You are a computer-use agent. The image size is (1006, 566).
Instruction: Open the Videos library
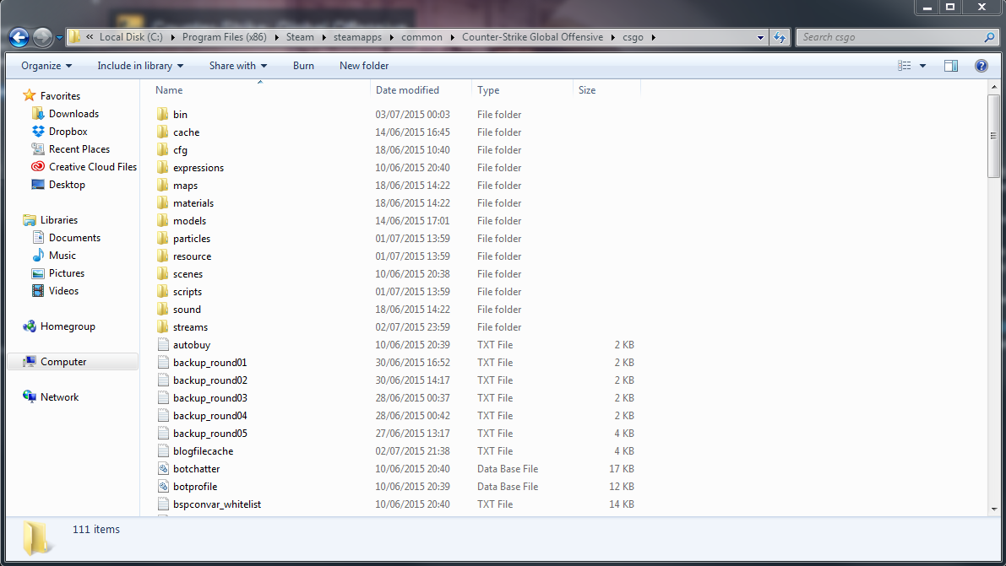(x=63, y=290)
